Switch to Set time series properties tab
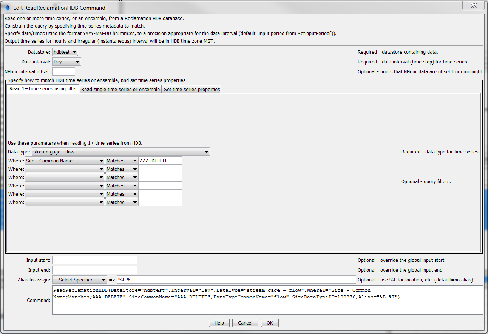The image size is (488, 334). [191, 89]
